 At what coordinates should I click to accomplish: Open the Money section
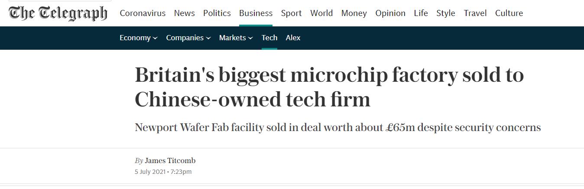[354, 13]
